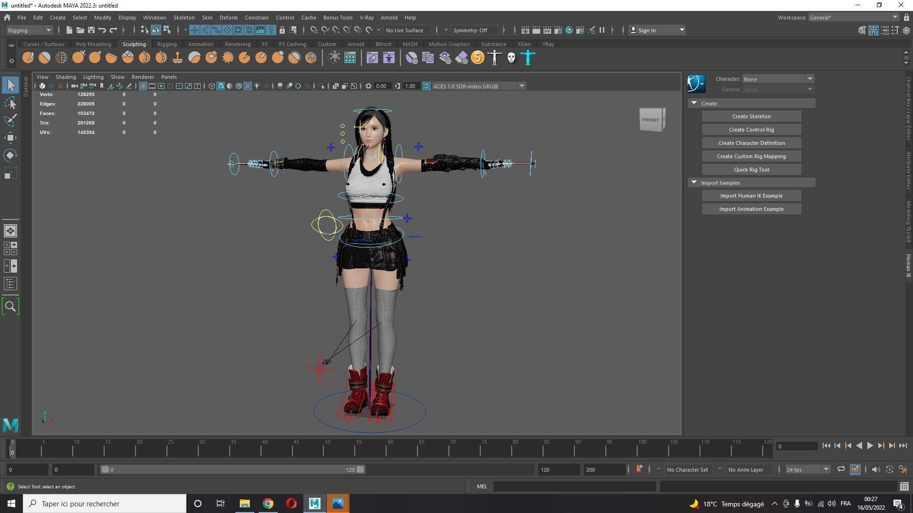Click the Quick Rig Tool button
Viewport: 913px width, 513px height.
point(751,170)
